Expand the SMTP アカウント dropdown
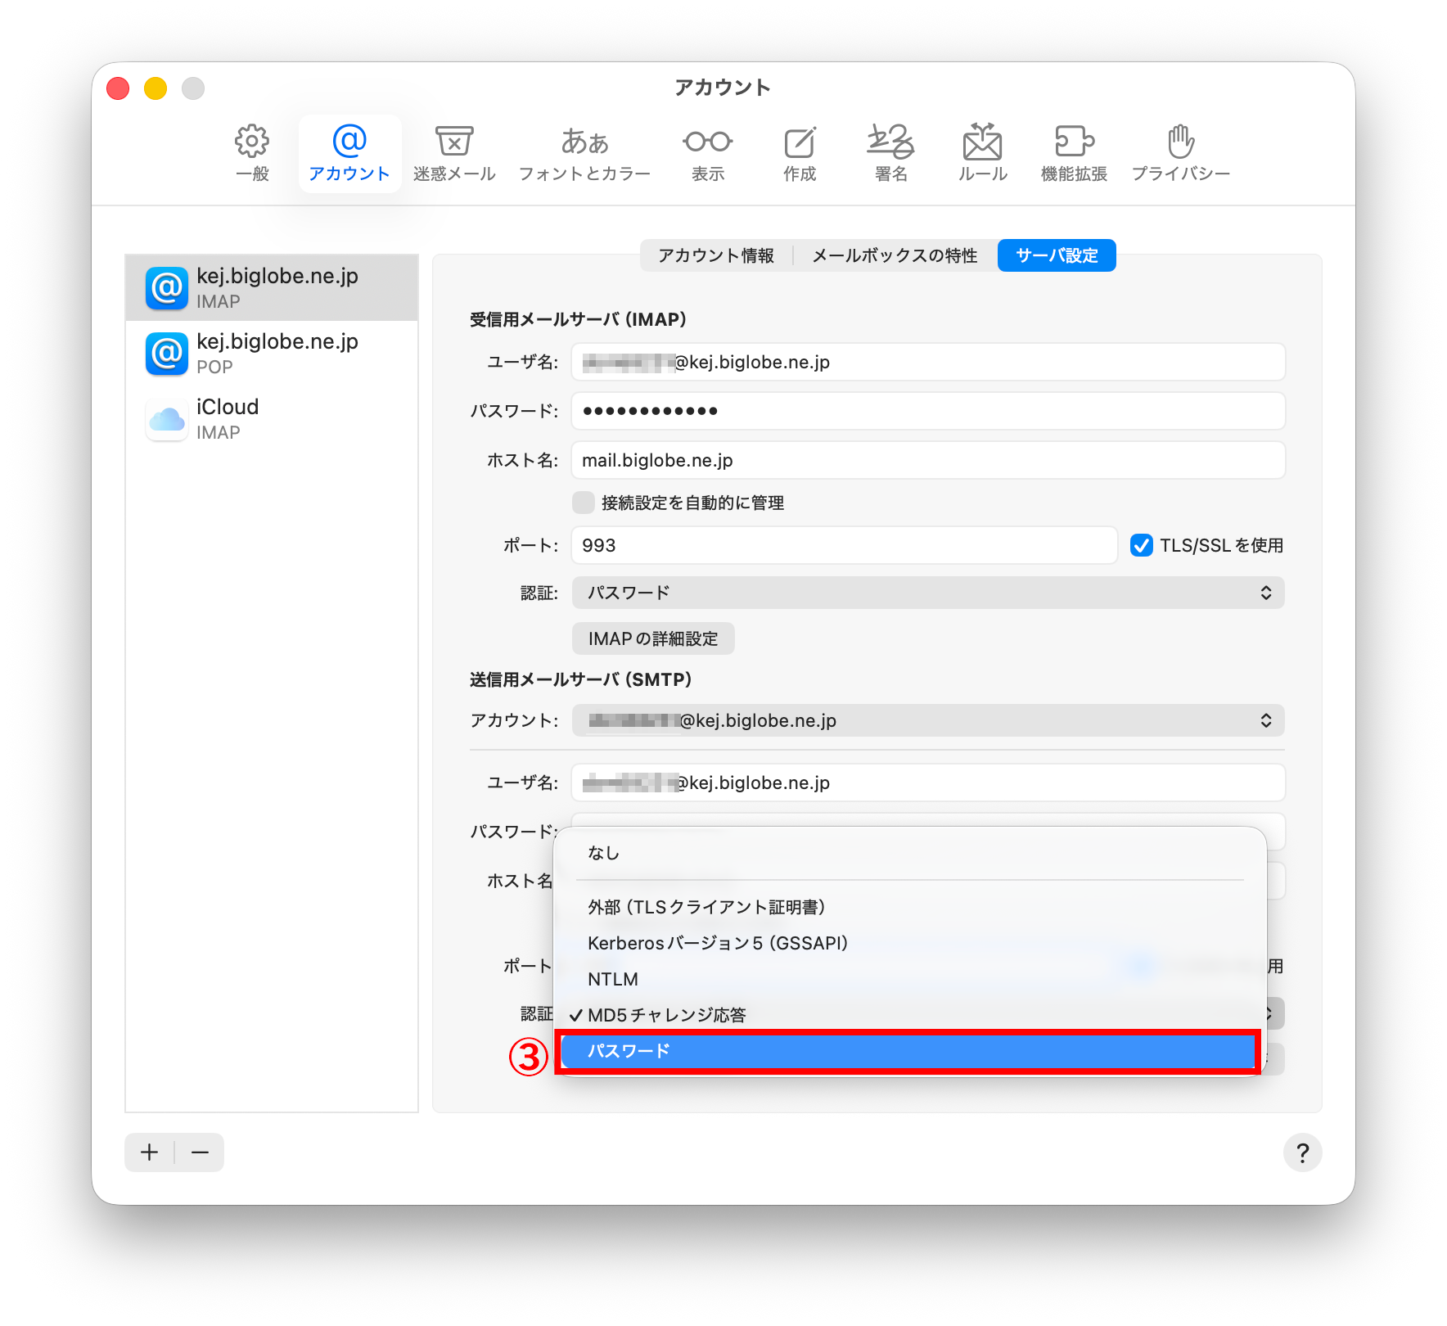 [928, 720]
